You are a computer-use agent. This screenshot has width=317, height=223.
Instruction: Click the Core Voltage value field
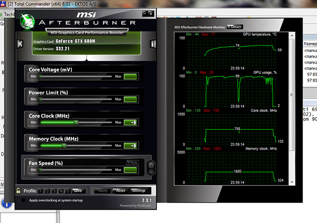130,76
